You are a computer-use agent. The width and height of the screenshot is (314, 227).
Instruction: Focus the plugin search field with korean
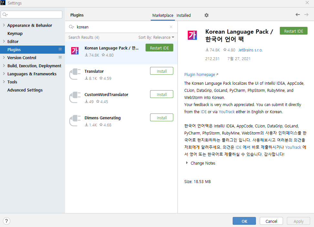tap(121, 27)
